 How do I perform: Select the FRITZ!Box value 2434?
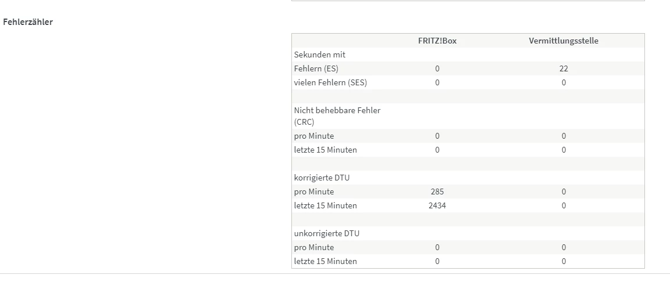(x=437, y=205)
